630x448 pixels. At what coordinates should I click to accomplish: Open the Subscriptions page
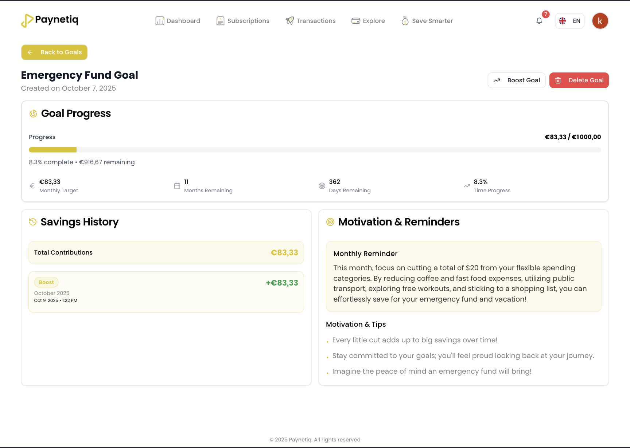point(243,21)
